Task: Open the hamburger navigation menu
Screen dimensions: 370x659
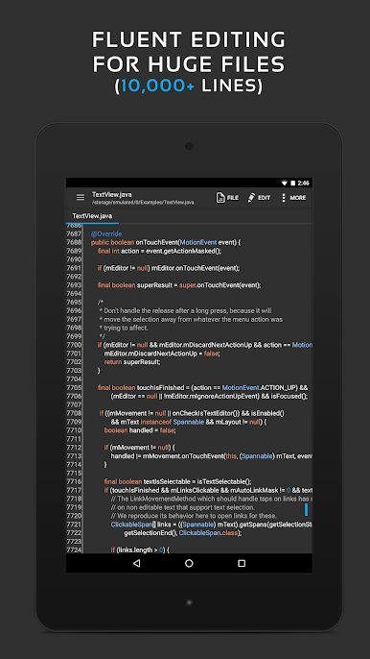Action: pyautogui.click(x=81, y=197)
